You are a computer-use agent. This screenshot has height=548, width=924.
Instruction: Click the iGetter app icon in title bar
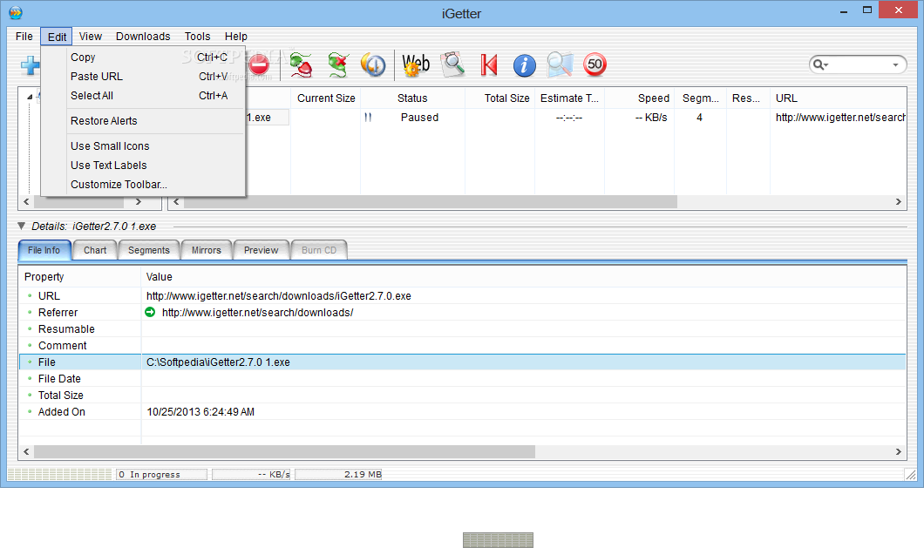click(x=16, y=12)
